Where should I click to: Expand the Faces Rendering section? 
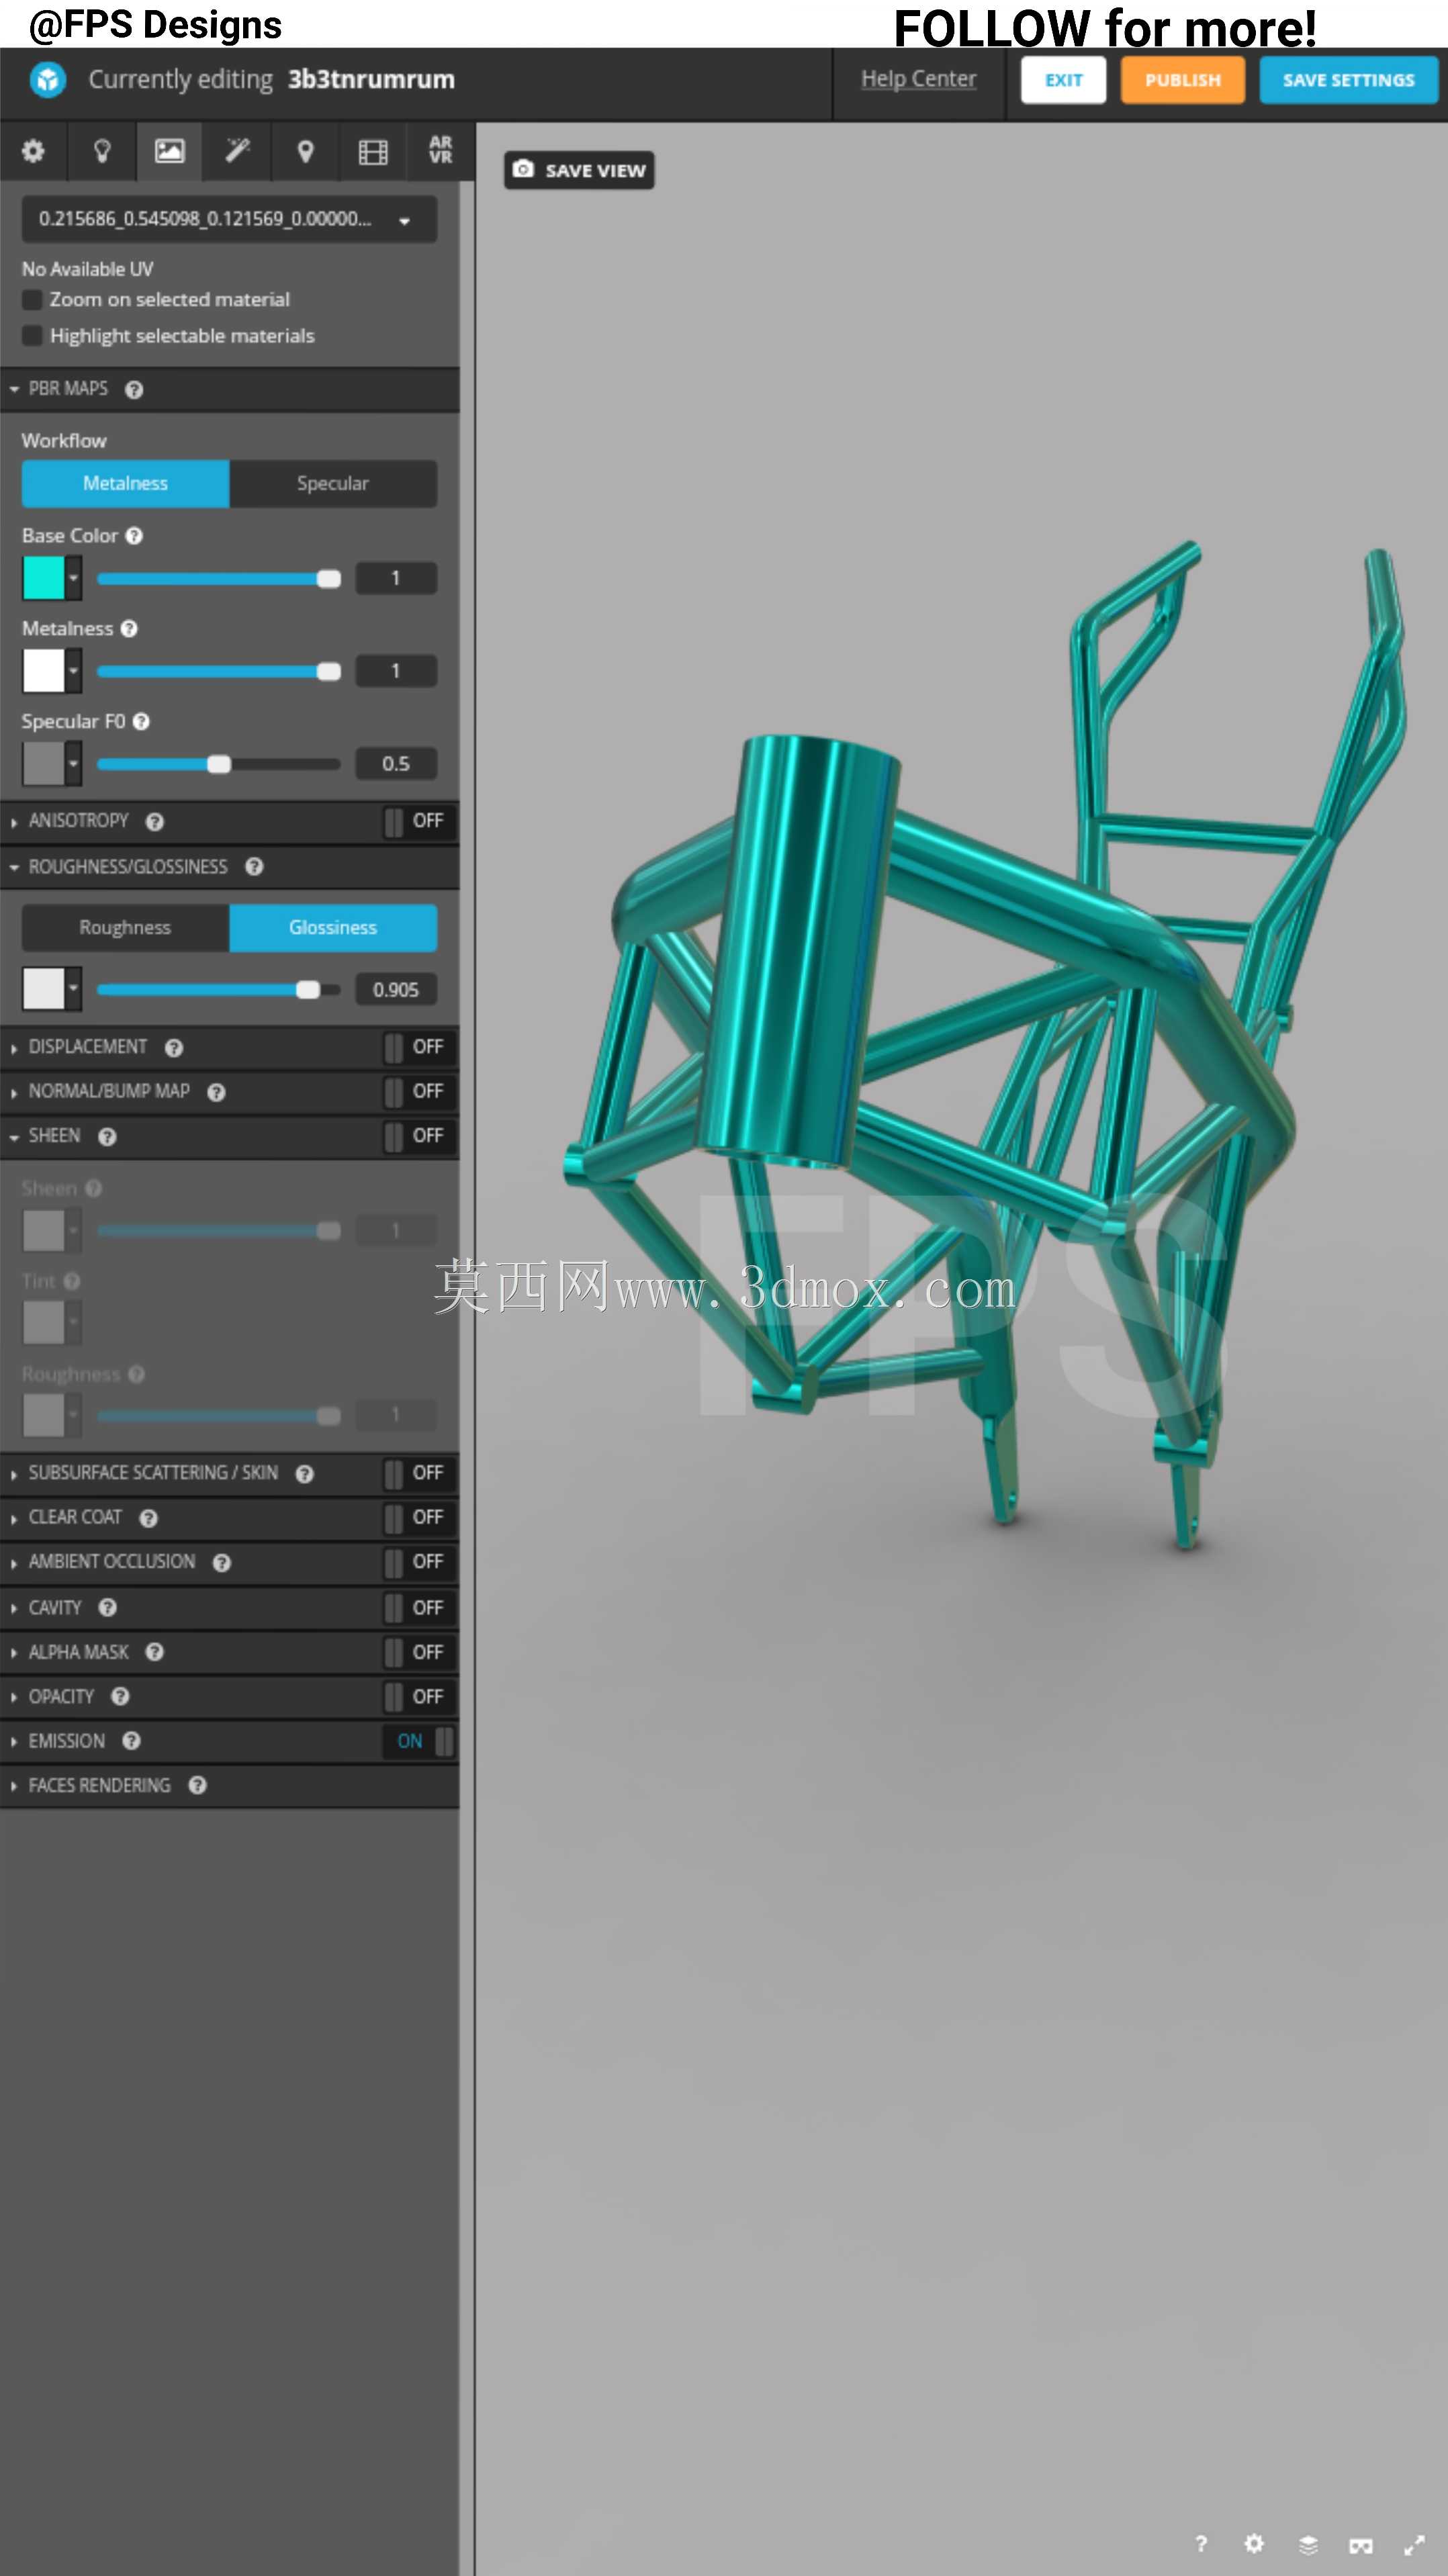click(14, 1786)
